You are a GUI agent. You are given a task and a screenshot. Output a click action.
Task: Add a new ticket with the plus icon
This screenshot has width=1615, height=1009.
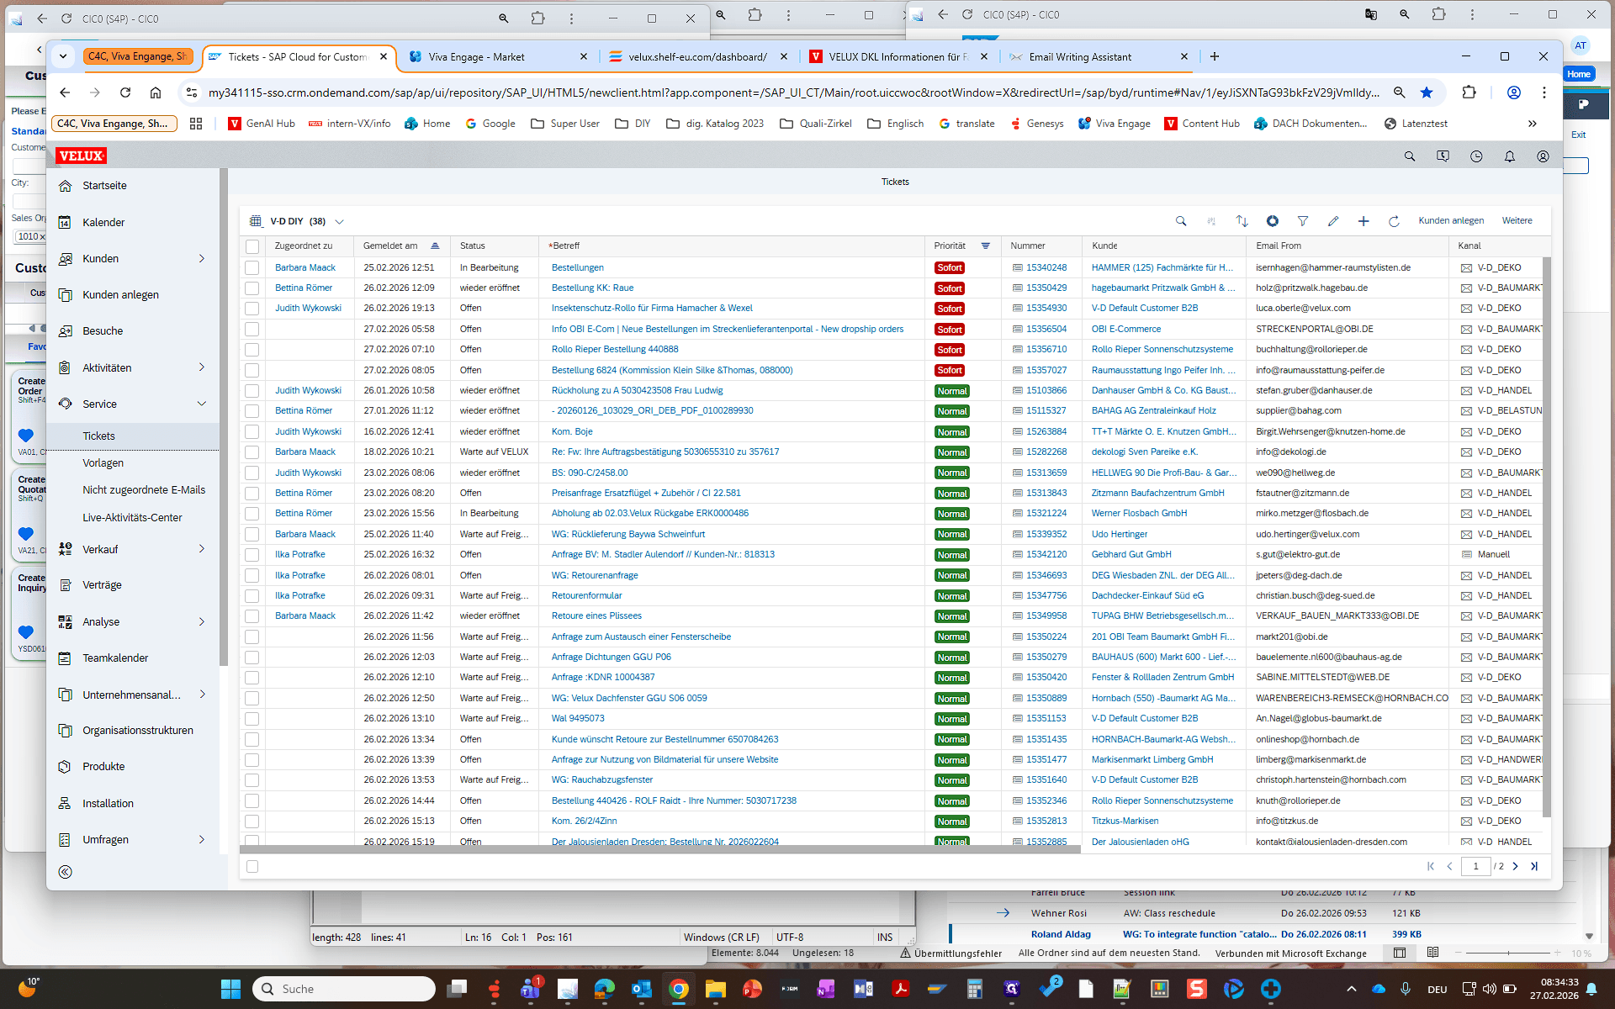click(x=1363, y=221)
